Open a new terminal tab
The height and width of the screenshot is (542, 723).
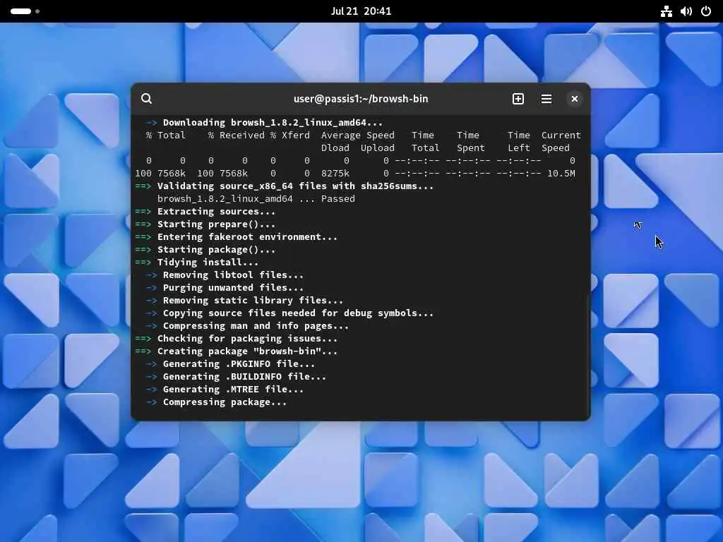point(518,99)
